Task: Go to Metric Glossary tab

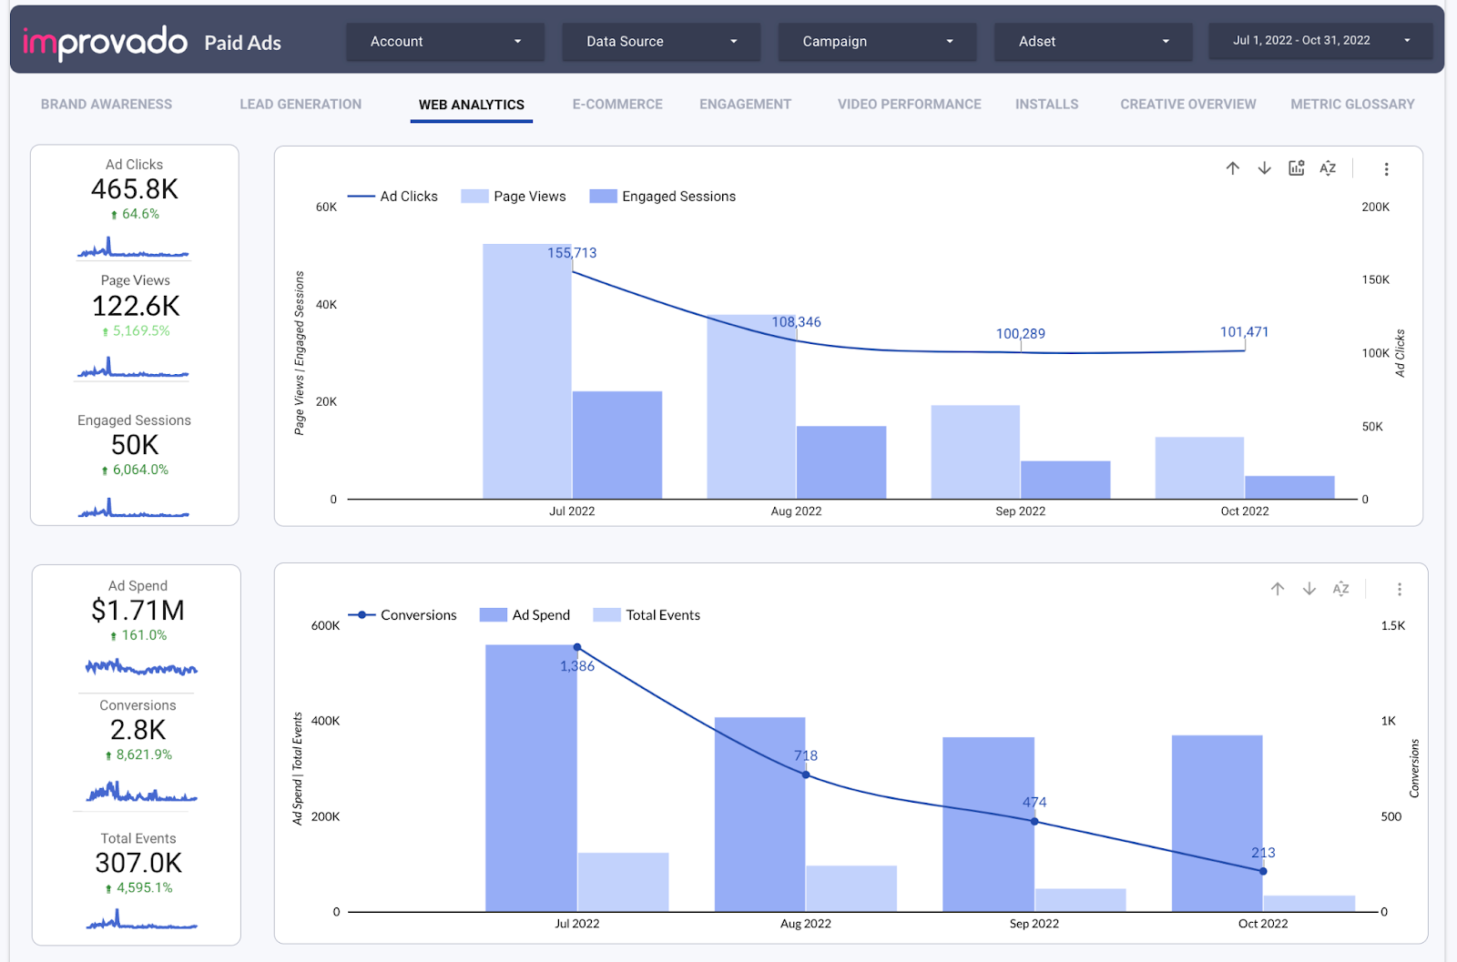Action: click(1352, 105)
